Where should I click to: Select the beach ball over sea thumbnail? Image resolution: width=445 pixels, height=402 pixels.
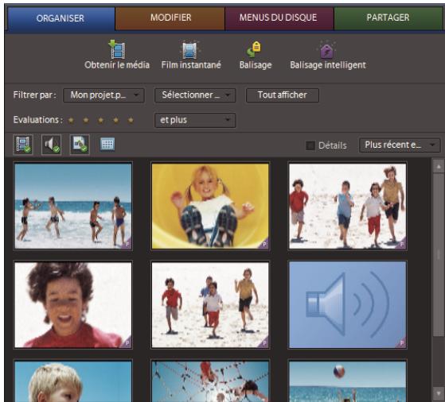tap(347, 381)
